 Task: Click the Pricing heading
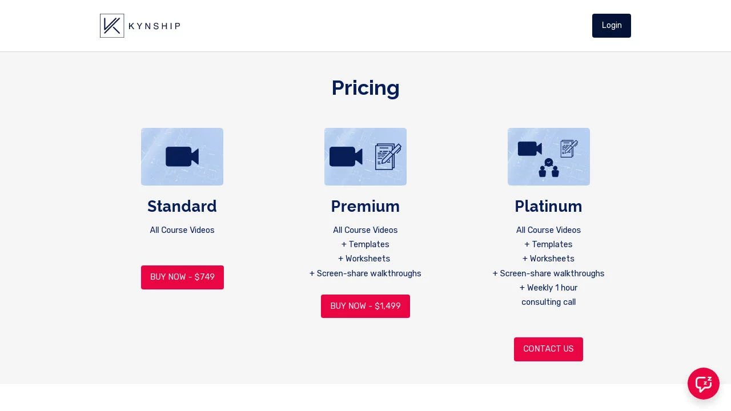point(365,88)
